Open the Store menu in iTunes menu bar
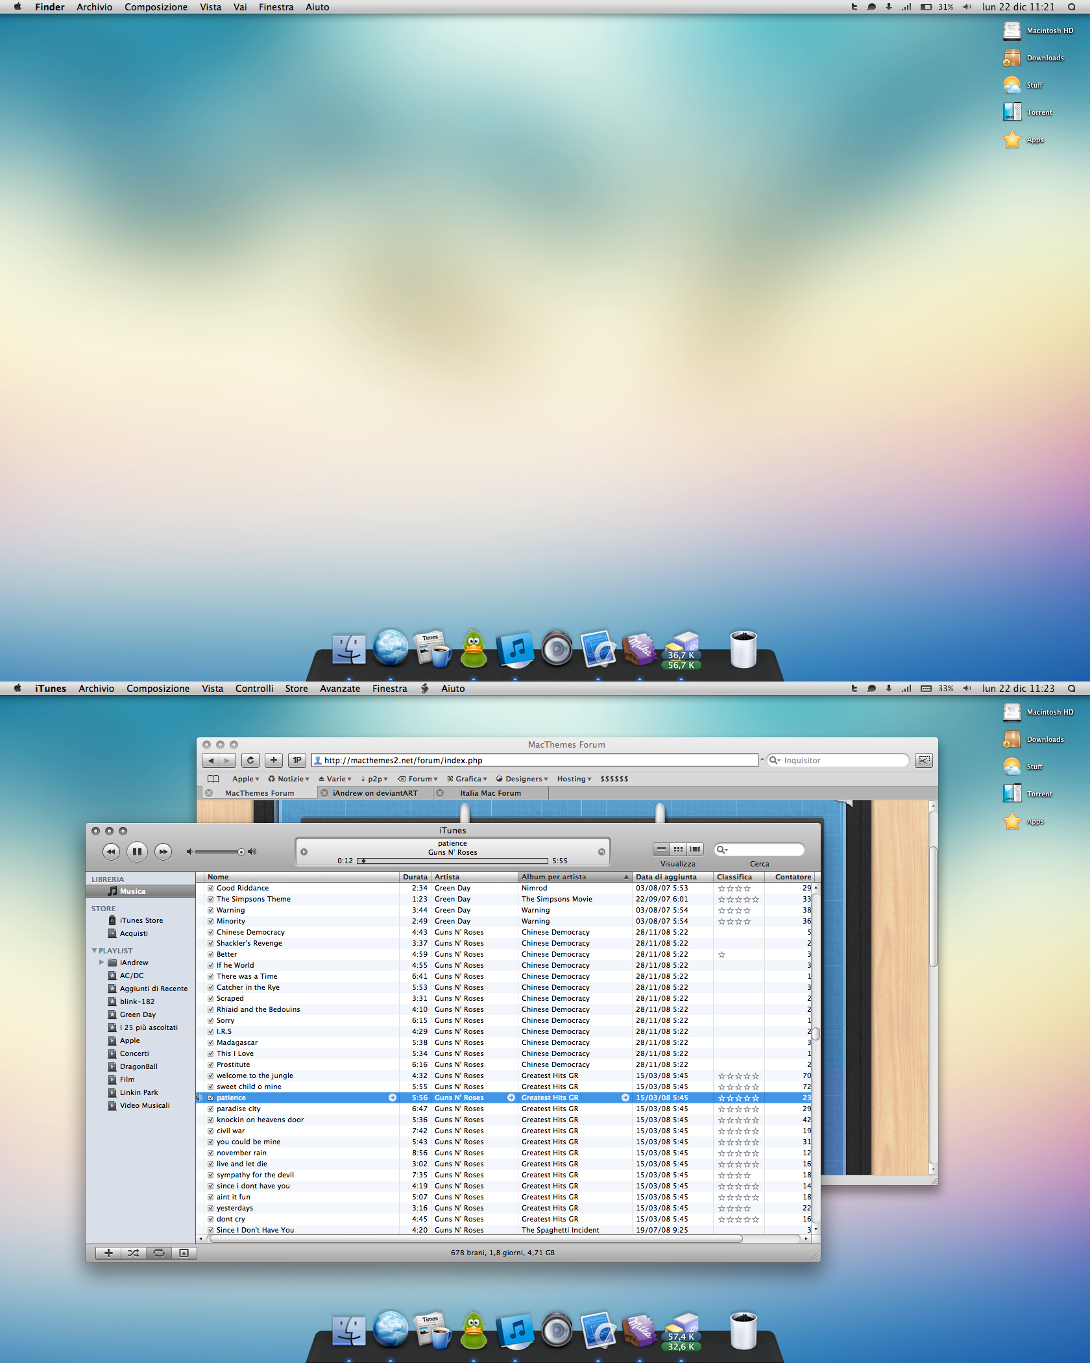 pyautogui.click(x=297, y=689)
